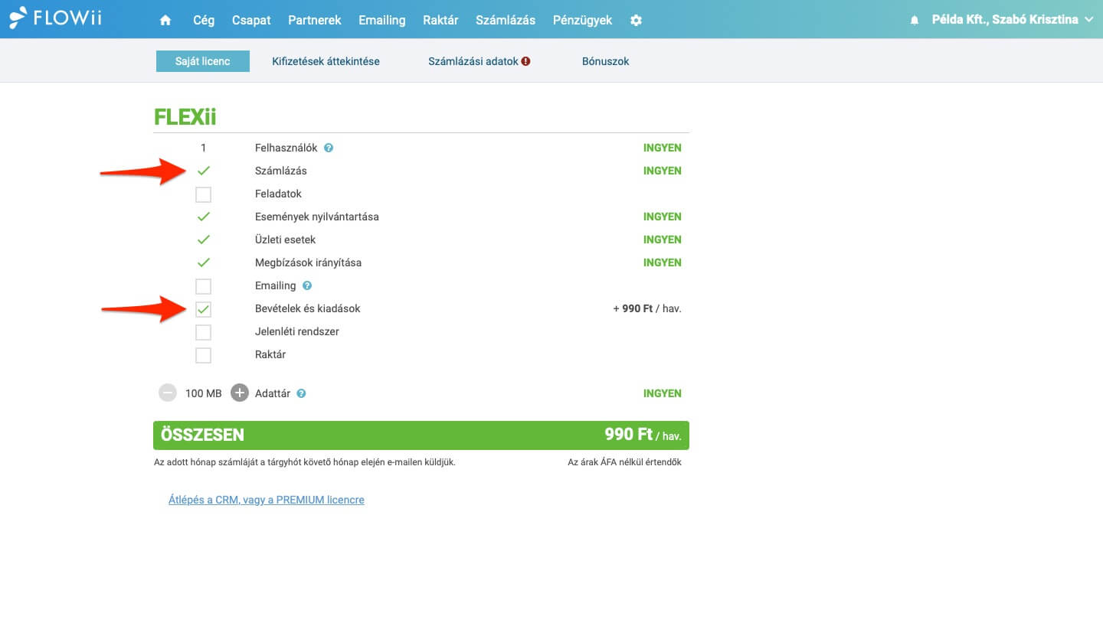Click the Jelenléti rendszer label
The height and width of the screenshot is (639, 1103).
coord(297,331)
